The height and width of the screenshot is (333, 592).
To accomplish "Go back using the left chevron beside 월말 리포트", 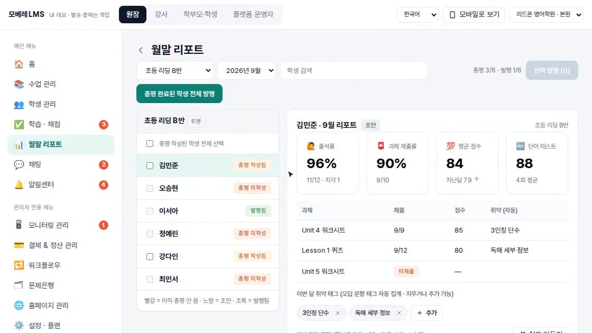I will (141, 50).
